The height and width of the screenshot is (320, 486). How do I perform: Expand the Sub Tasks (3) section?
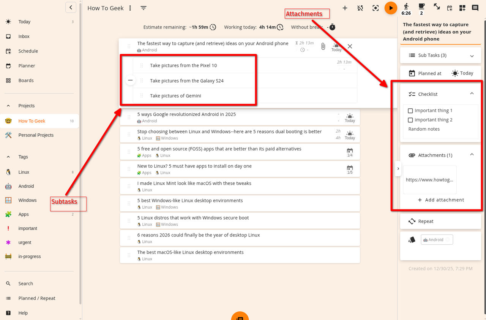(440, 55)
